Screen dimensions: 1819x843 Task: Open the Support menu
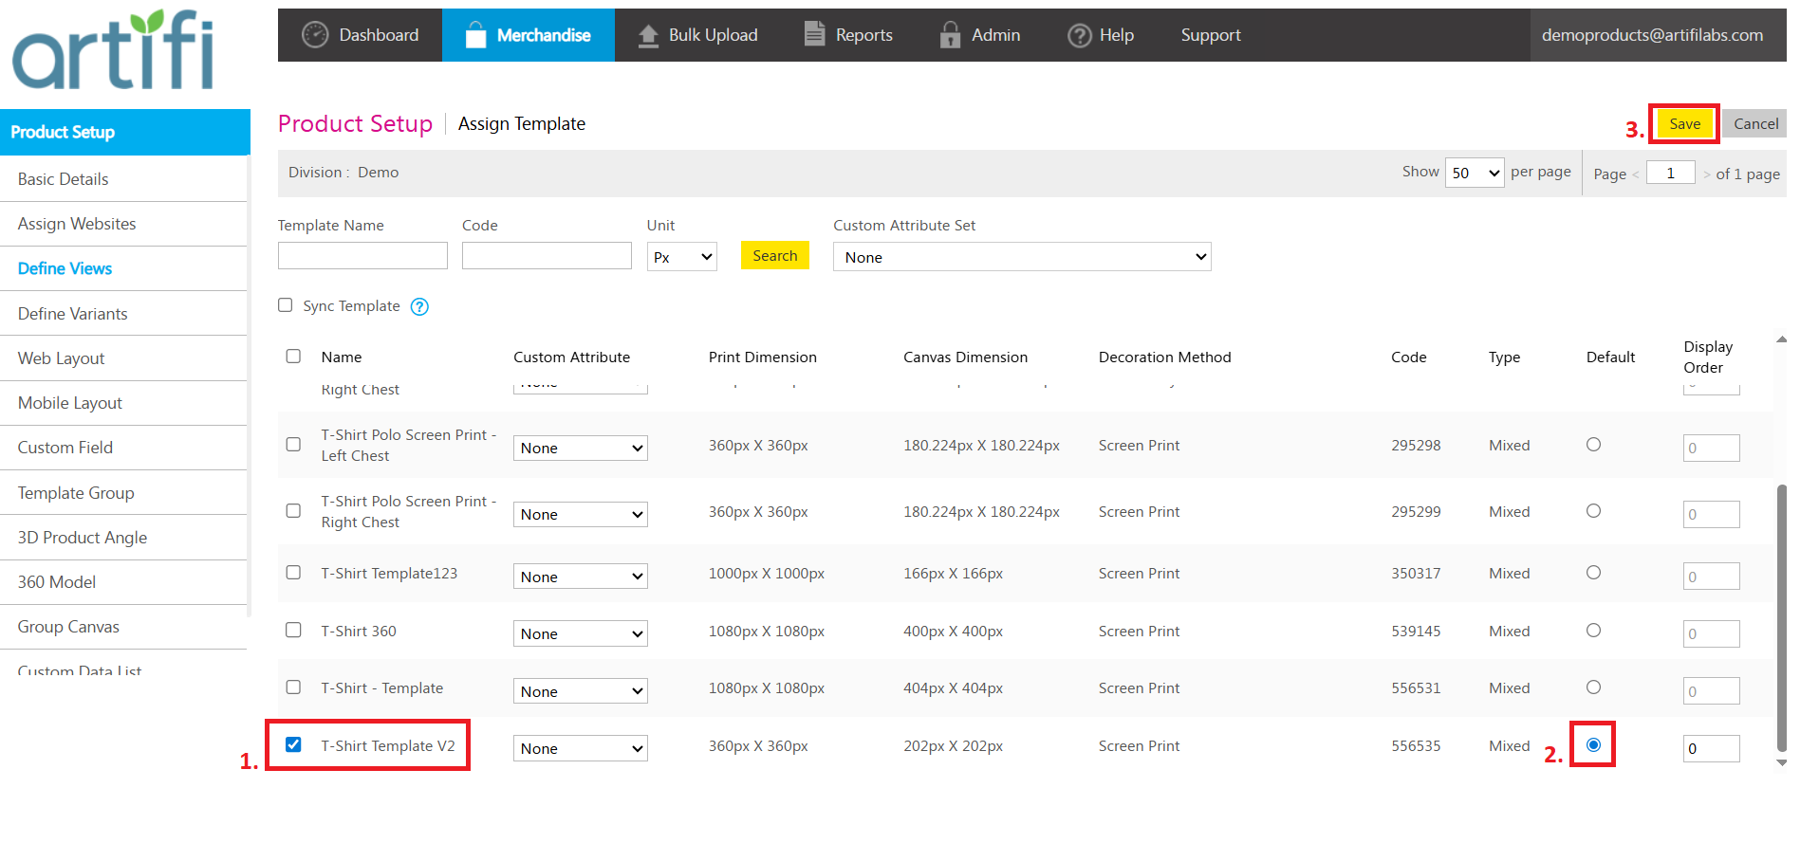pos(1211,35)
